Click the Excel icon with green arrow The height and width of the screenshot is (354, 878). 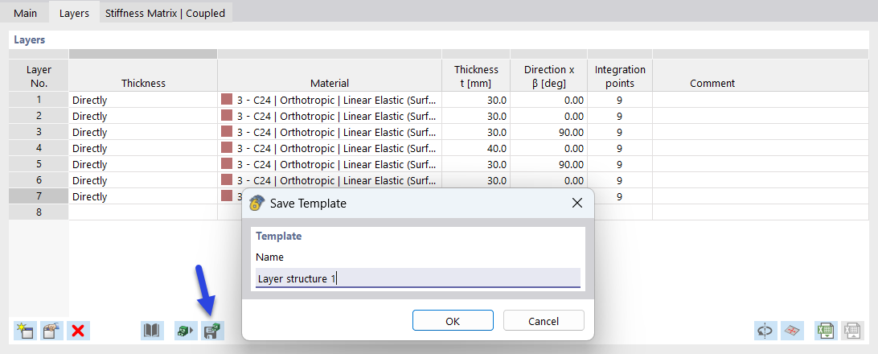[x=826, y=330]
